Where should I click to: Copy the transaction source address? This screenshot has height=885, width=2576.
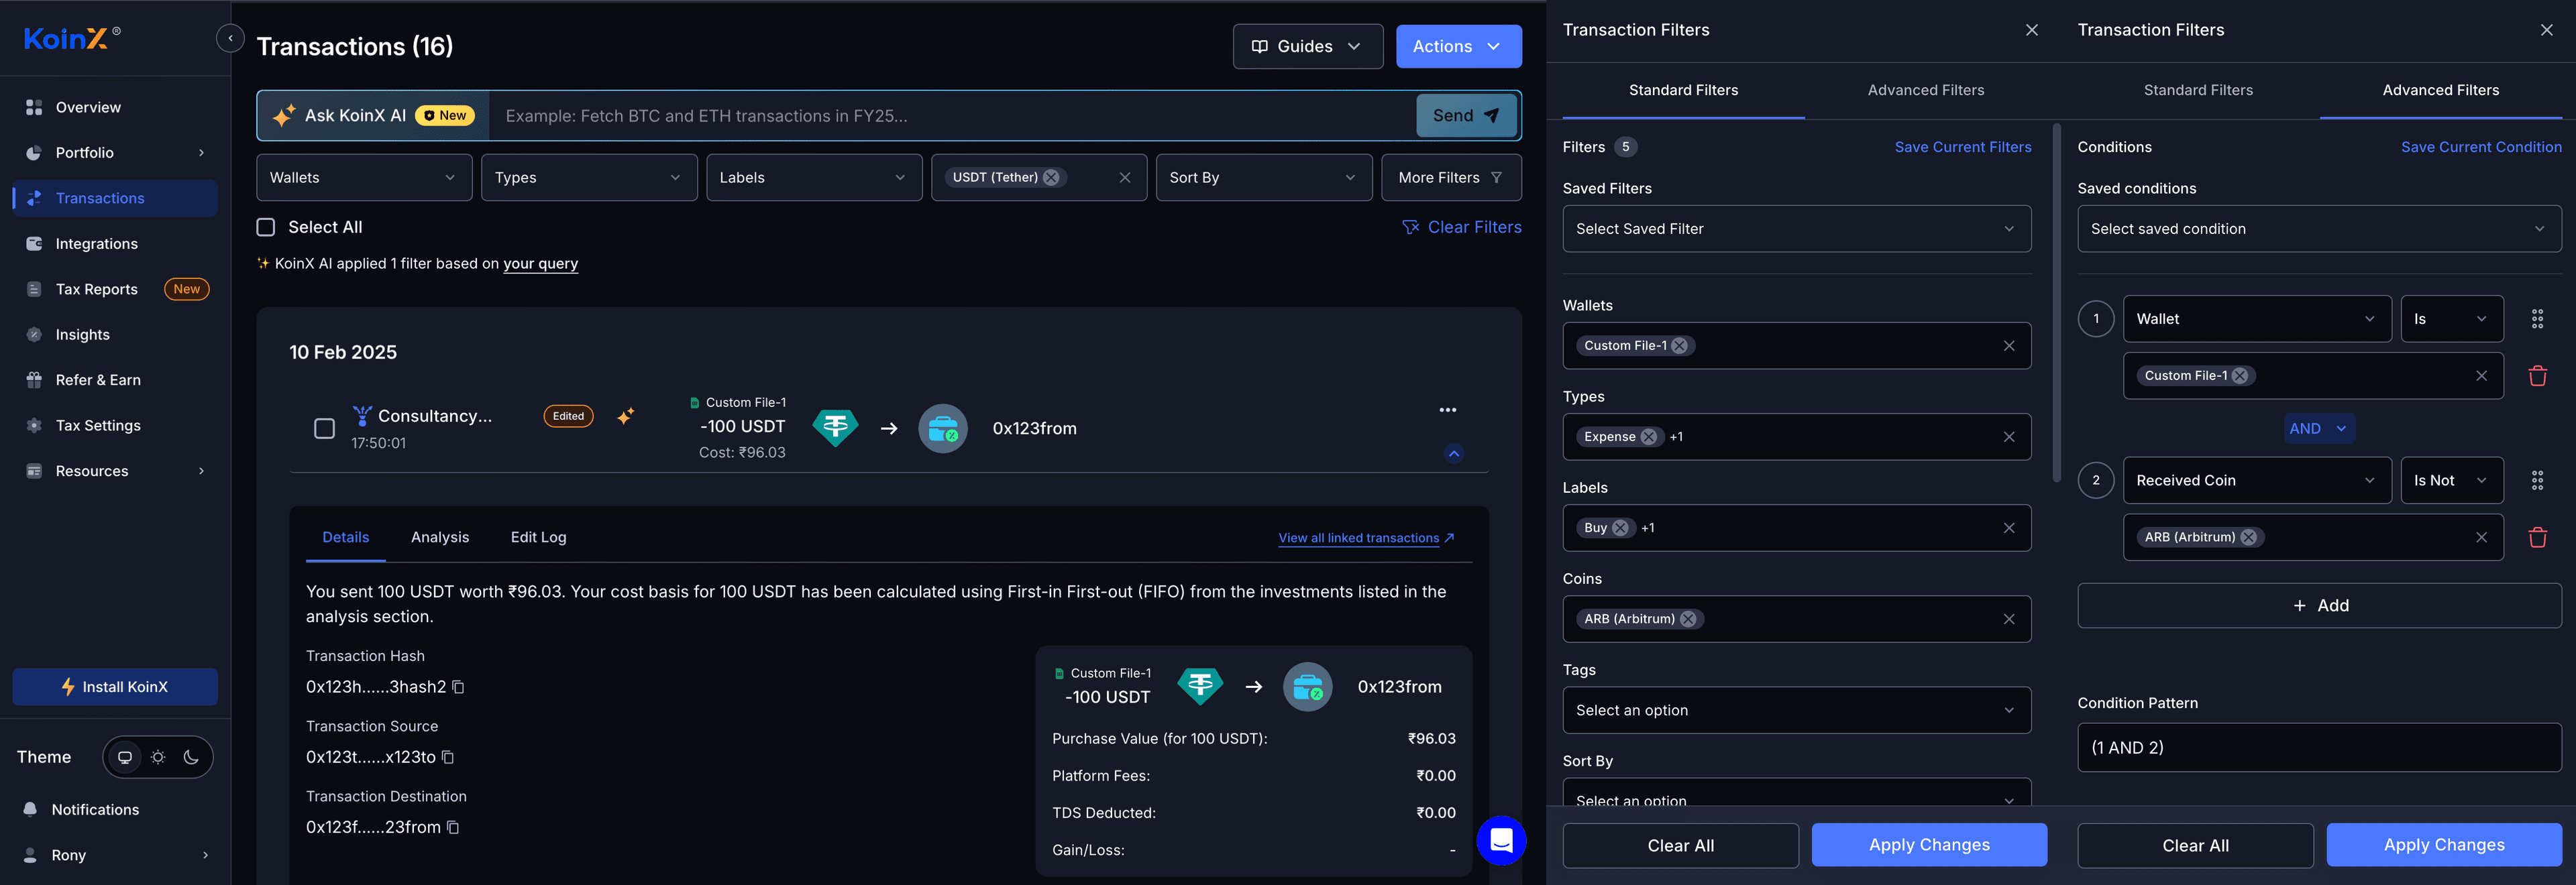point(448,757)
